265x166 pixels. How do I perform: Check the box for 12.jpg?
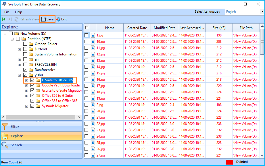point(86,54)
